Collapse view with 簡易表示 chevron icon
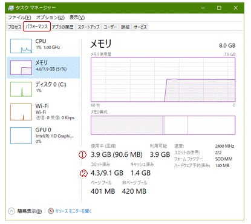The width and height of the screenshot is (251, 224). [x=11, y=211]
